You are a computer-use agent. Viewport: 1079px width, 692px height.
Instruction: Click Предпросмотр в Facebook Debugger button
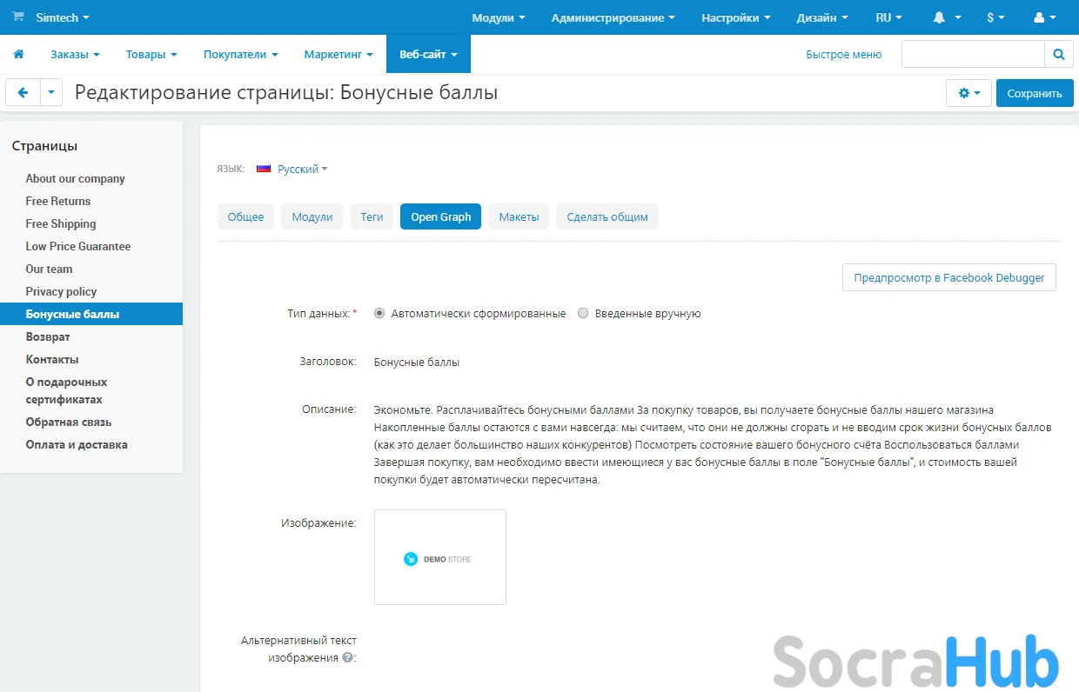[948, 277]
